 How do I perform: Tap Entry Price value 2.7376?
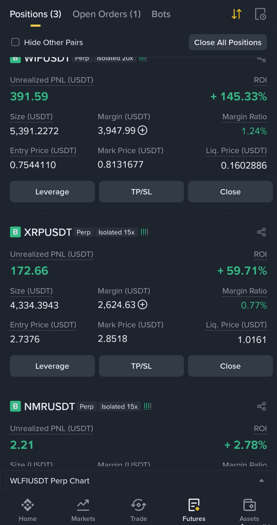(x=25, y=339)
